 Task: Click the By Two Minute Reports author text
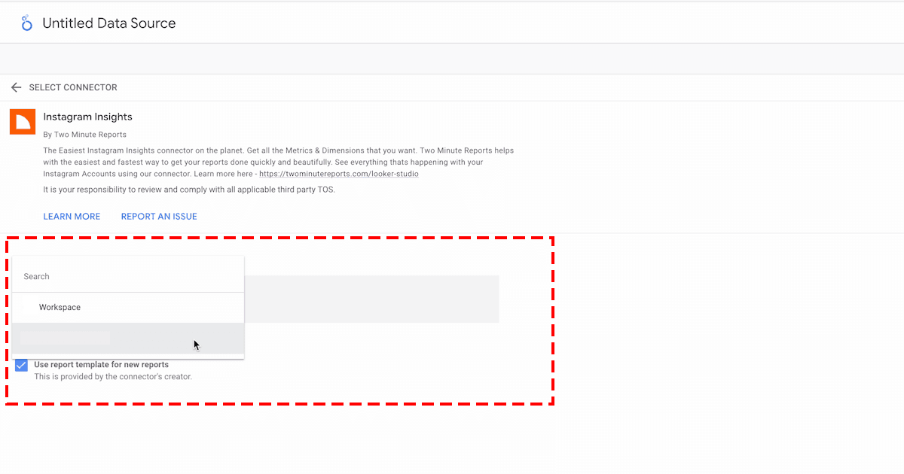pyautogui.click(x=84, y=135)
